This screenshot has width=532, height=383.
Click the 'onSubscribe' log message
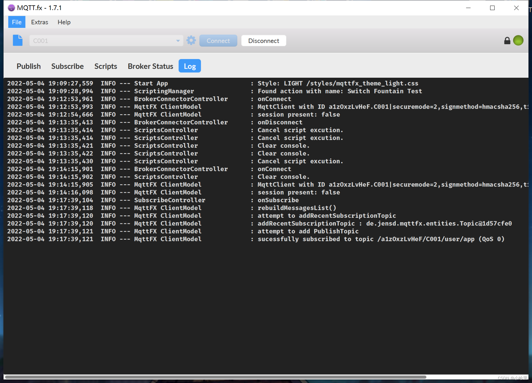click(278, 200)
